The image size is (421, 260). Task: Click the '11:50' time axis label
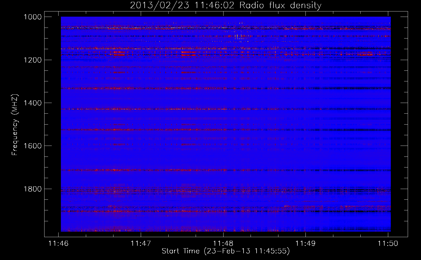[388, 243]
